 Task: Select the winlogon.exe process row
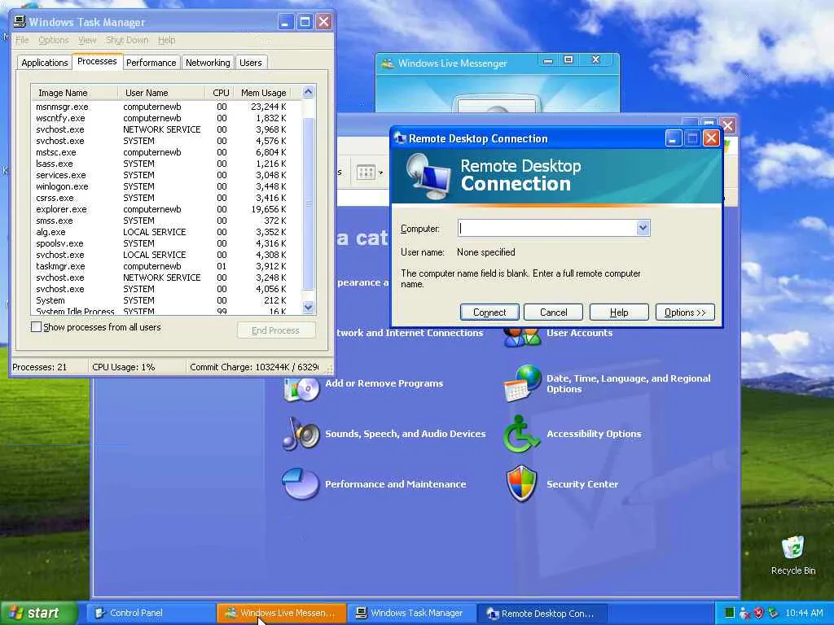[x=166, y=186]
